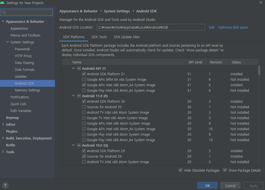This screenshot has height=190, width=265.
Task: Open HTTP Proxy settings
Action: click(23, 56)
